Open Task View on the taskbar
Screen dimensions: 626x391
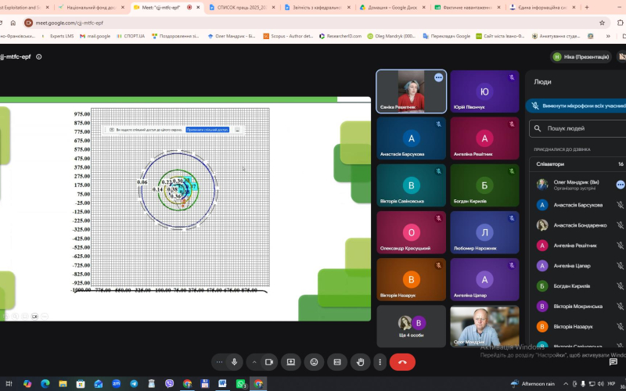(x=9, y=384)
